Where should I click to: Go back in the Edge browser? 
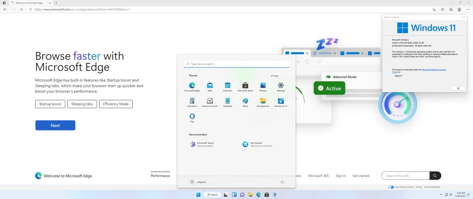(x=5, y=9)
